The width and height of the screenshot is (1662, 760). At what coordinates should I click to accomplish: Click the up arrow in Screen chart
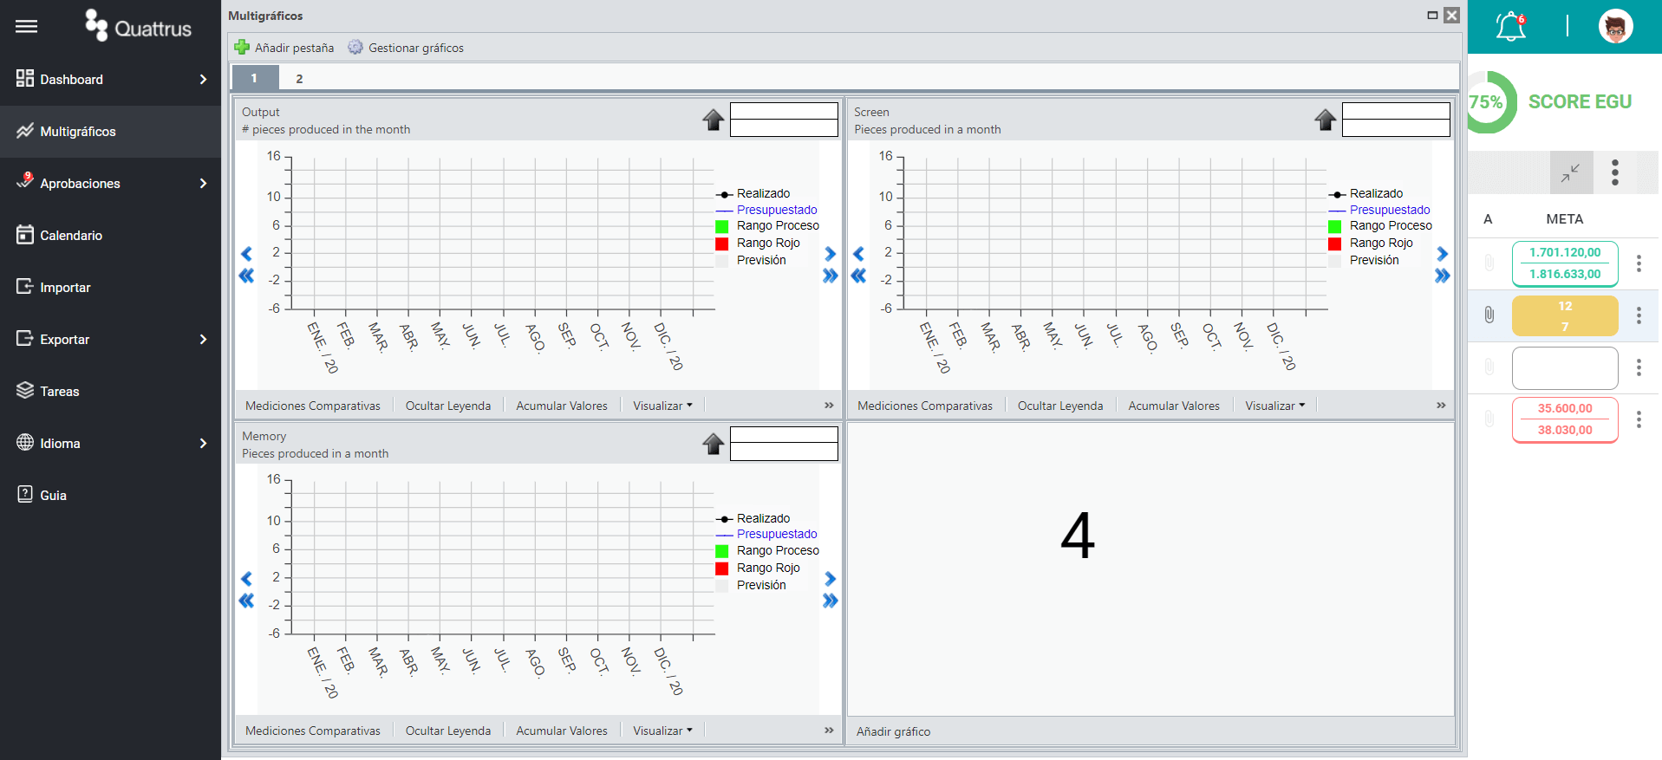pos(1326,120)
